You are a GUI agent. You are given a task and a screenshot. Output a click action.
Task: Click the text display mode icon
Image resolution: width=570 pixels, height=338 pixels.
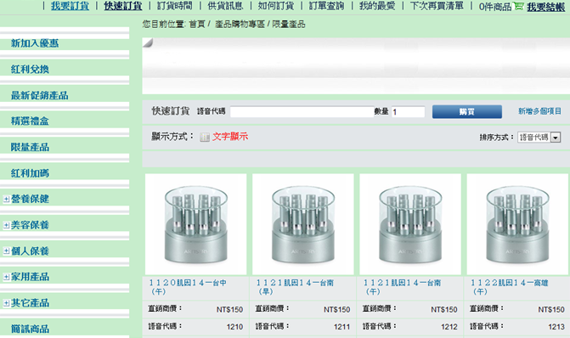click(x=205, y=137)
